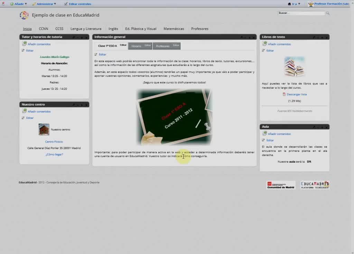Click Editar link in Libros de texto
This screenshot has height=254, width=354.
270,50
